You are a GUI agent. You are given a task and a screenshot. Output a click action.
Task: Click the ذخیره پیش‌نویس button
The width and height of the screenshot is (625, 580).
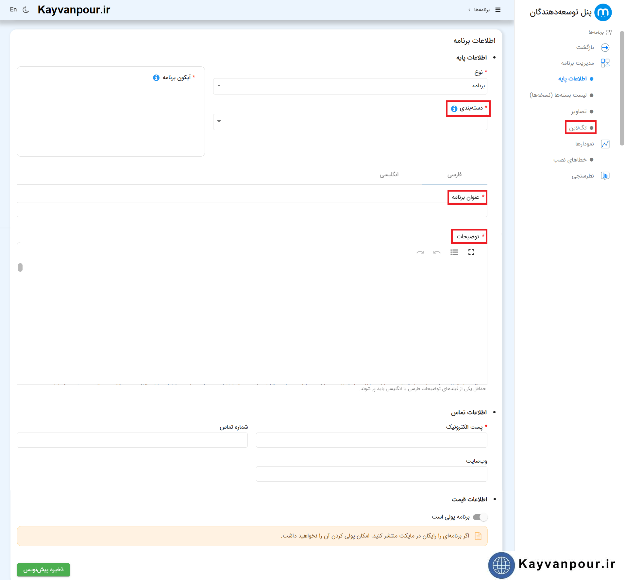click(43, 570)
